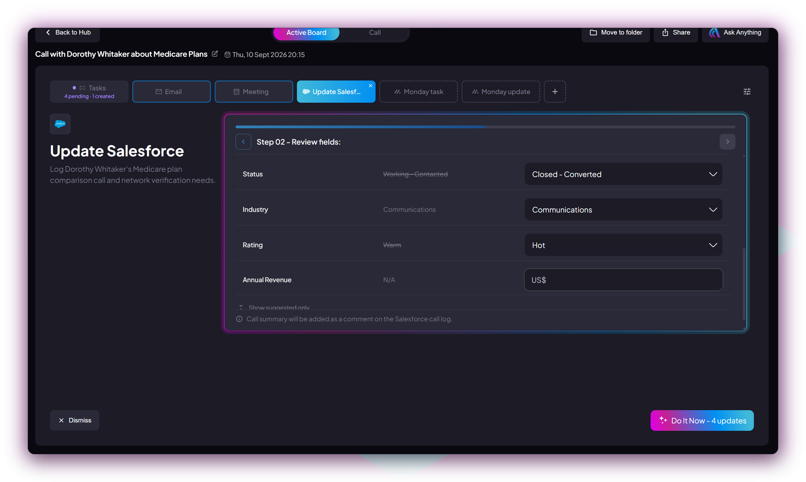
Task: Toggle Show suggested only
Action: (274, 307)
